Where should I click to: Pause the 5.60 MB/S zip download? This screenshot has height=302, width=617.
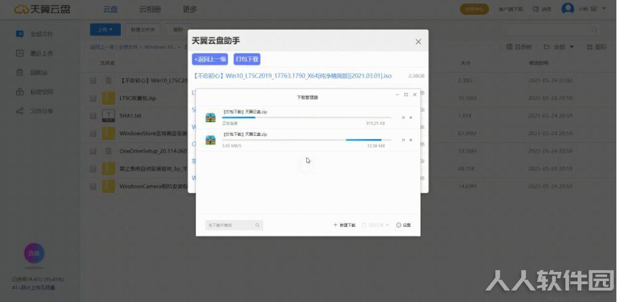point(403,140)
